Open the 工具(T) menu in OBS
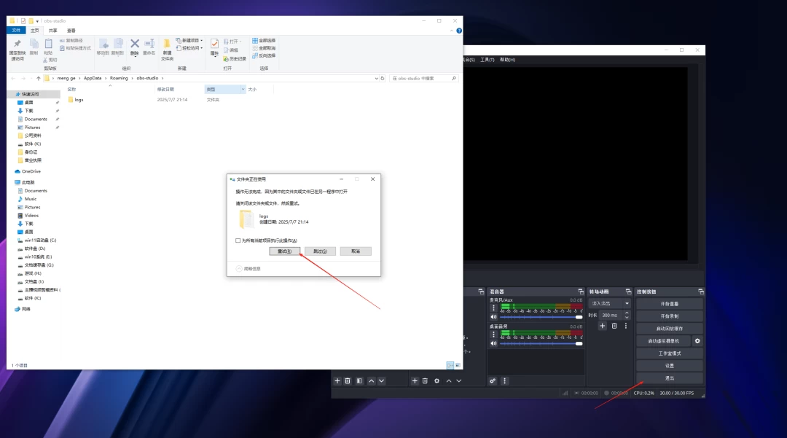 pos(488,60)
